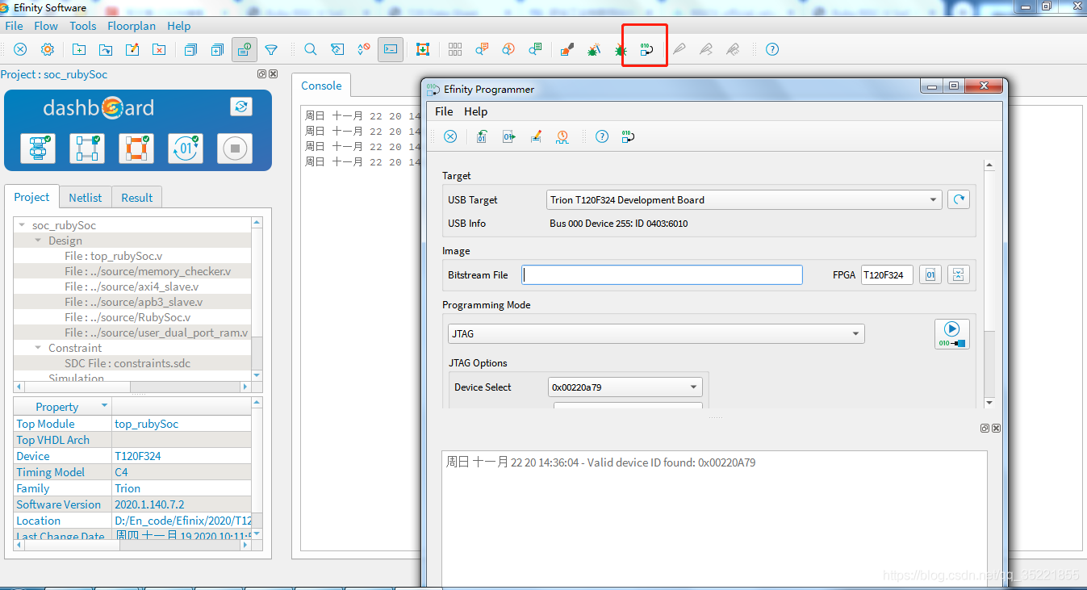Create a new project via toolbar icon
The image size is (1087, 590).
click(x=79, y=49)
